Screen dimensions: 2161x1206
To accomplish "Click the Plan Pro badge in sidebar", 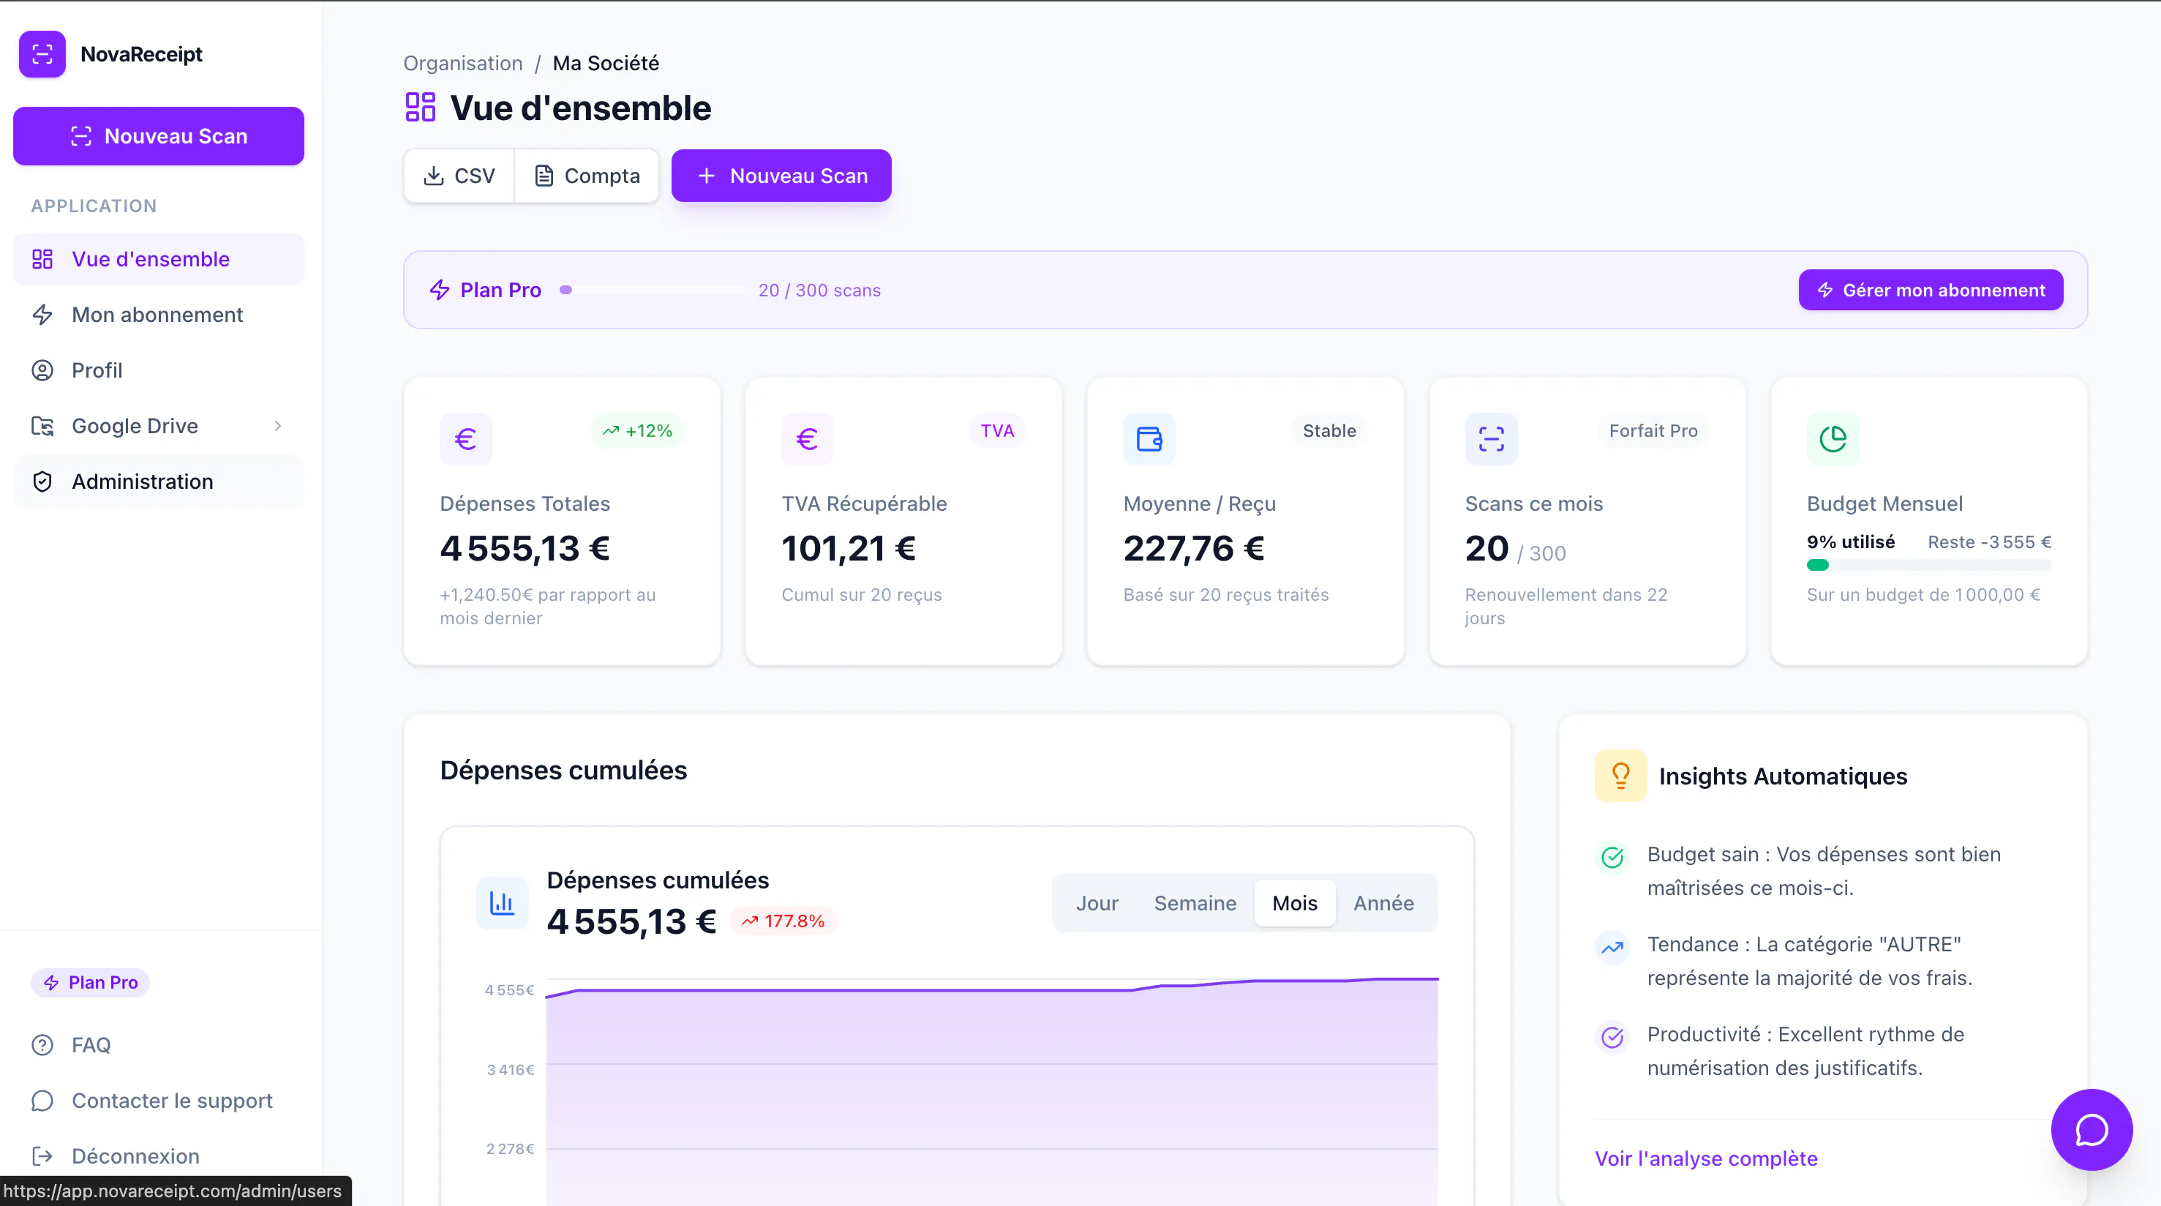I will tap(91, 983).
